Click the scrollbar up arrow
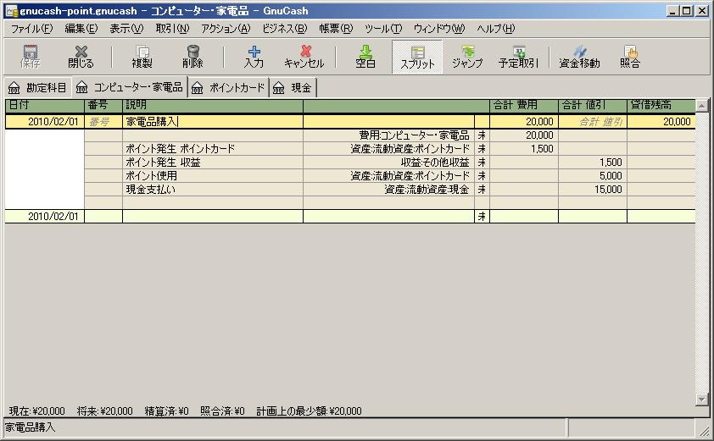 click(x=702, y=106)
